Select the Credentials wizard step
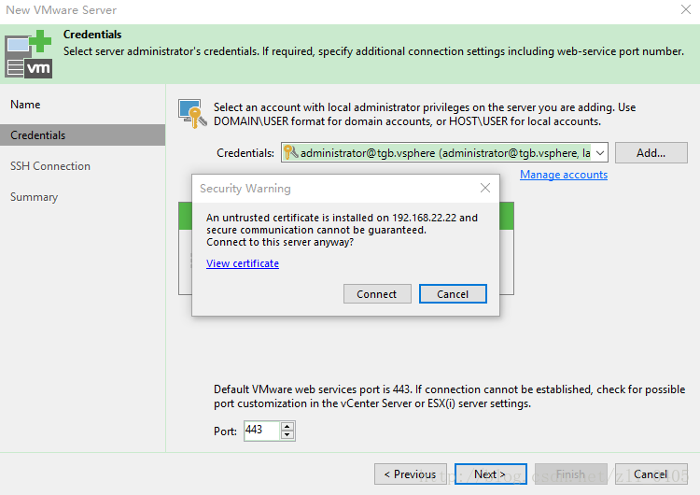This screenshot has height=495, width=700. click(x=82, y=134)
